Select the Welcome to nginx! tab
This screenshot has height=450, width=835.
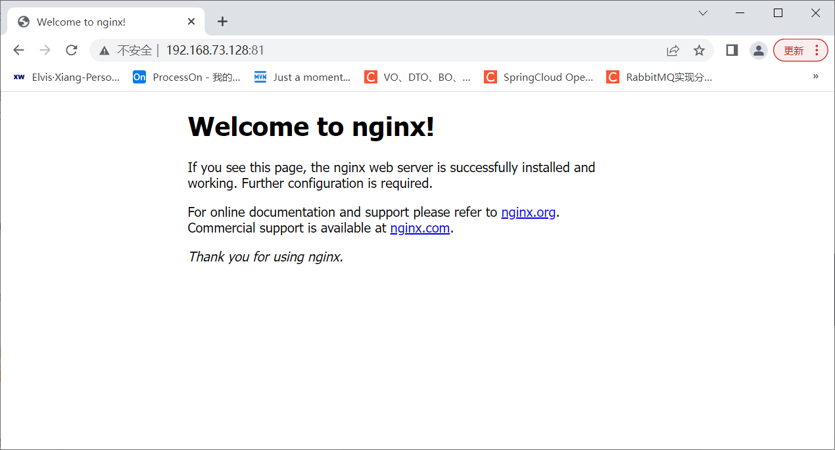(106, 22)
